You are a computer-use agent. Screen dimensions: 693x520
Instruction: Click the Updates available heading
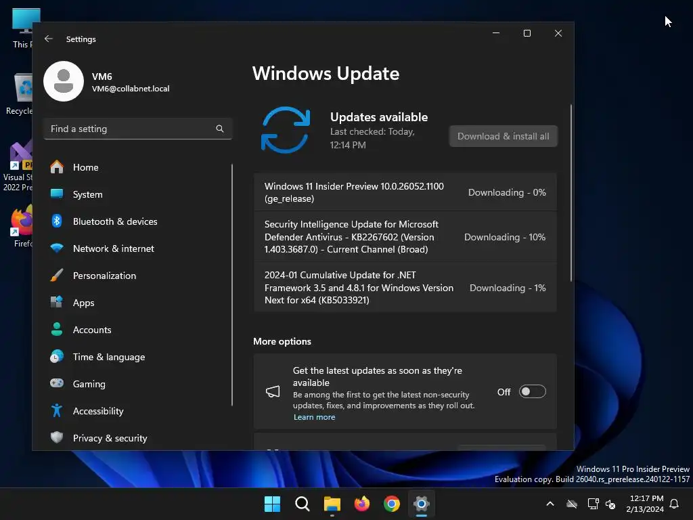[x=379, y=117]
